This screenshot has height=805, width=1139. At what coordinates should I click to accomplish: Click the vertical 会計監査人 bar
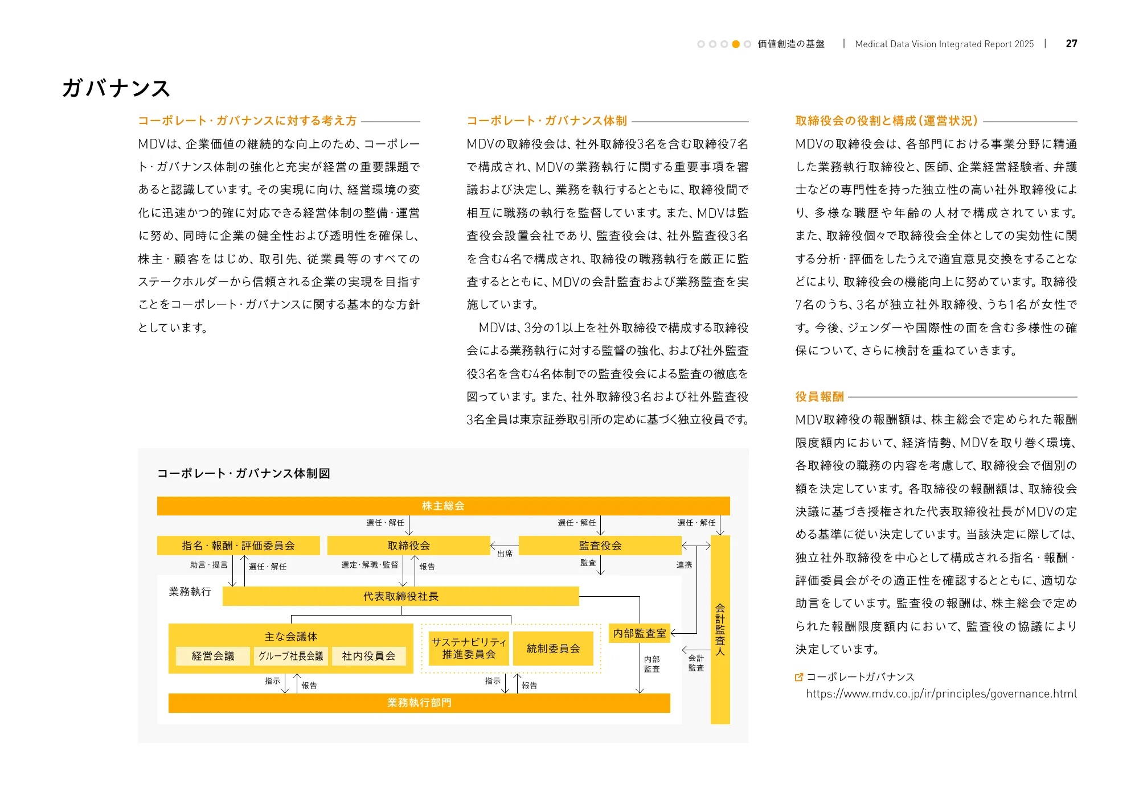(720, 629)
